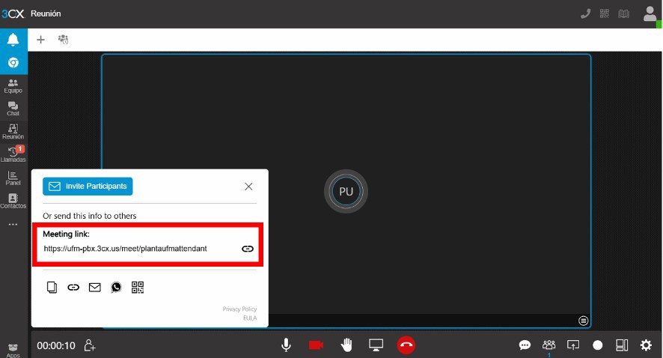Share meeting info via email icon
Image resolution: width=663 pixels, height=358 pixels.
point(94,287)
